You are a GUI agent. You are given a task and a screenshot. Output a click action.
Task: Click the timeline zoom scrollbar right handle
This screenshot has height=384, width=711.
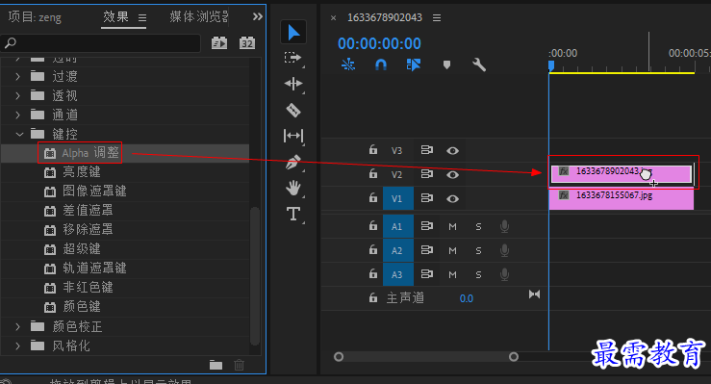(x=514, y=357)
